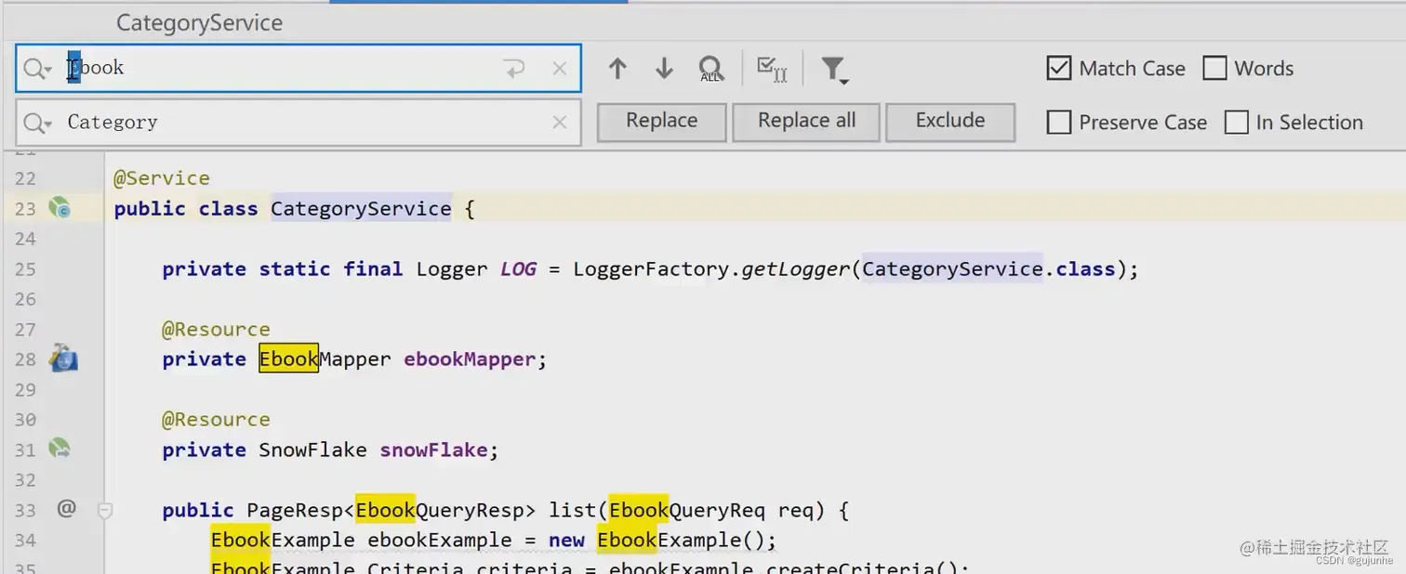This screenshot has height=574, width=1406.
Task: Go to next search occurrence arrow
Action: click(x=664, y=68)
